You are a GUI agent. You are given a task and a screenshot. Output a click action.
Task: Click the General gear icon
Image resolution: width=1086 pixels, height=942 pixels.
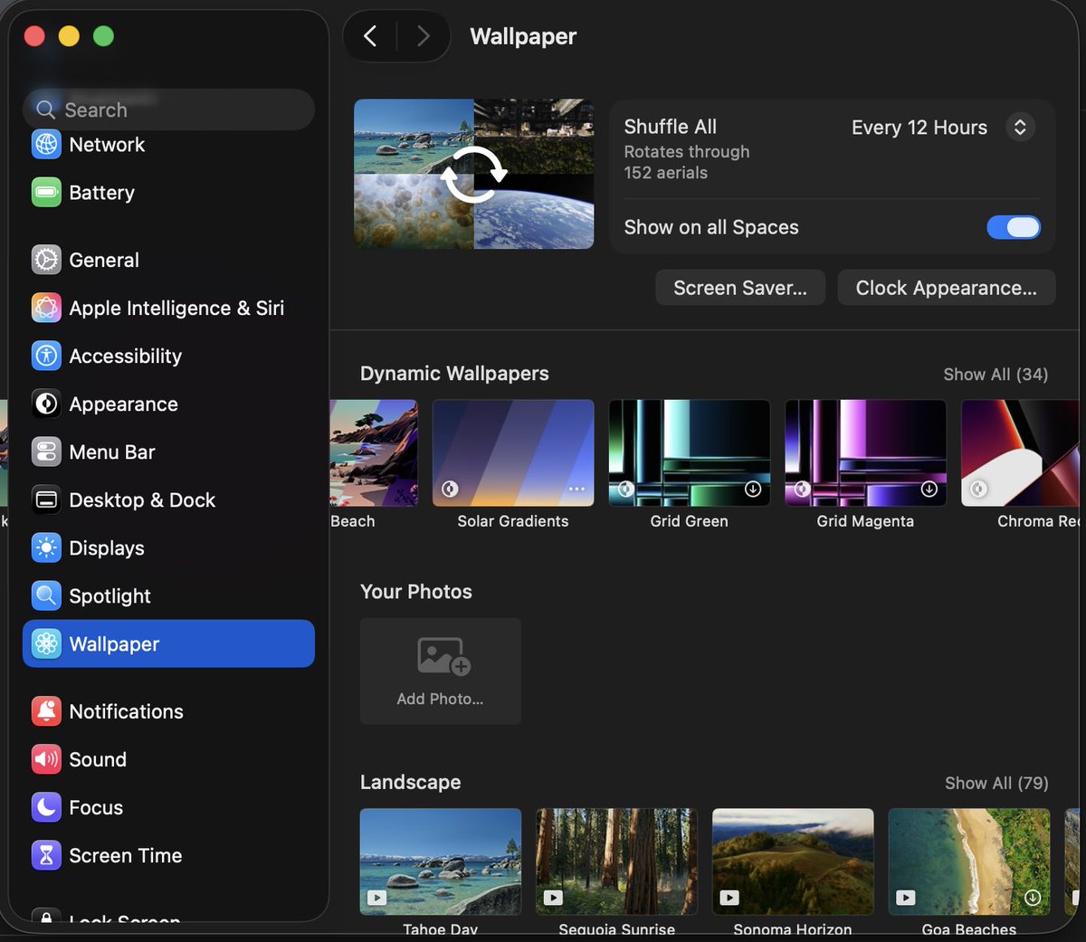tap(46, 260)
